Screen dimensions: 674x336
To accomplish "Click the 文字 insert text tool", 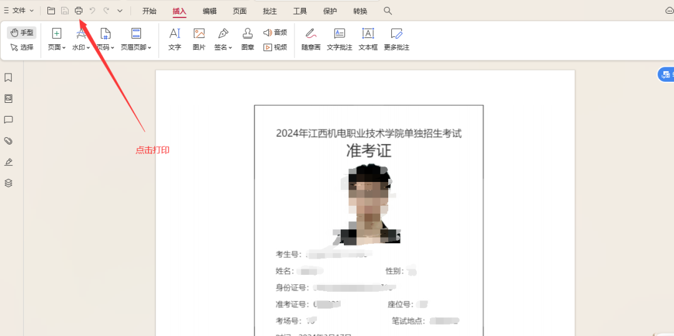I will [175, 39].
